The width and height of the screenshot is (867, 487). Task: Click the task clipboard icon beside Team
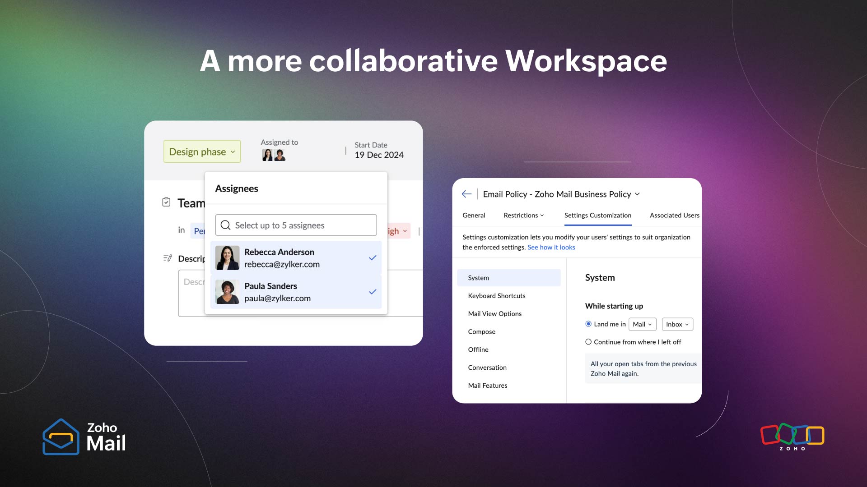(166, 202)
